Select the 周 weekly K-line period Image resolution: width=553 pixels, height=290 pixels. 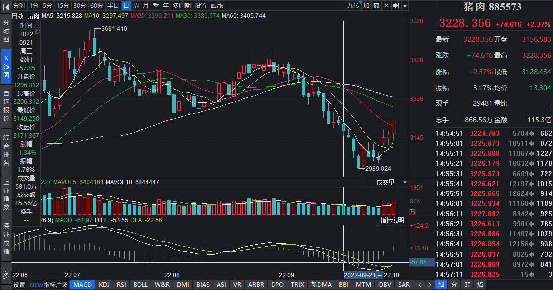point(136,6)
